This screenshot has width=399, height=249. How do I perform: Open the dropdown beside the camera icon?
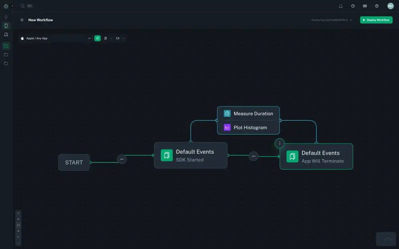[x=122, y=38]
